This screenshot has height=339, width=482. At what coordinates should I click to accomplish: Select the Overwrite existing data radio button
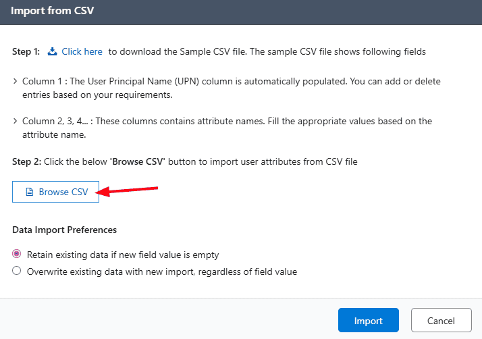(x=17, y=271)
